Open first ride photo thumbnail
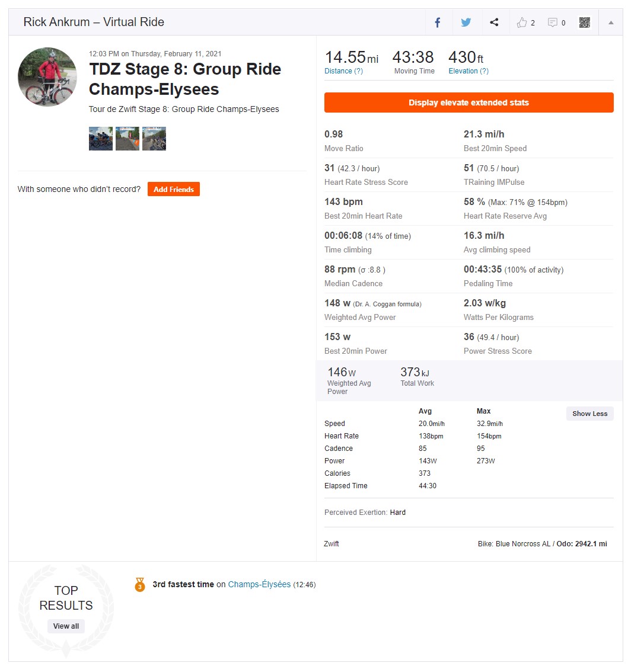This screenshot has width=628, height=666. click(101, 139)
